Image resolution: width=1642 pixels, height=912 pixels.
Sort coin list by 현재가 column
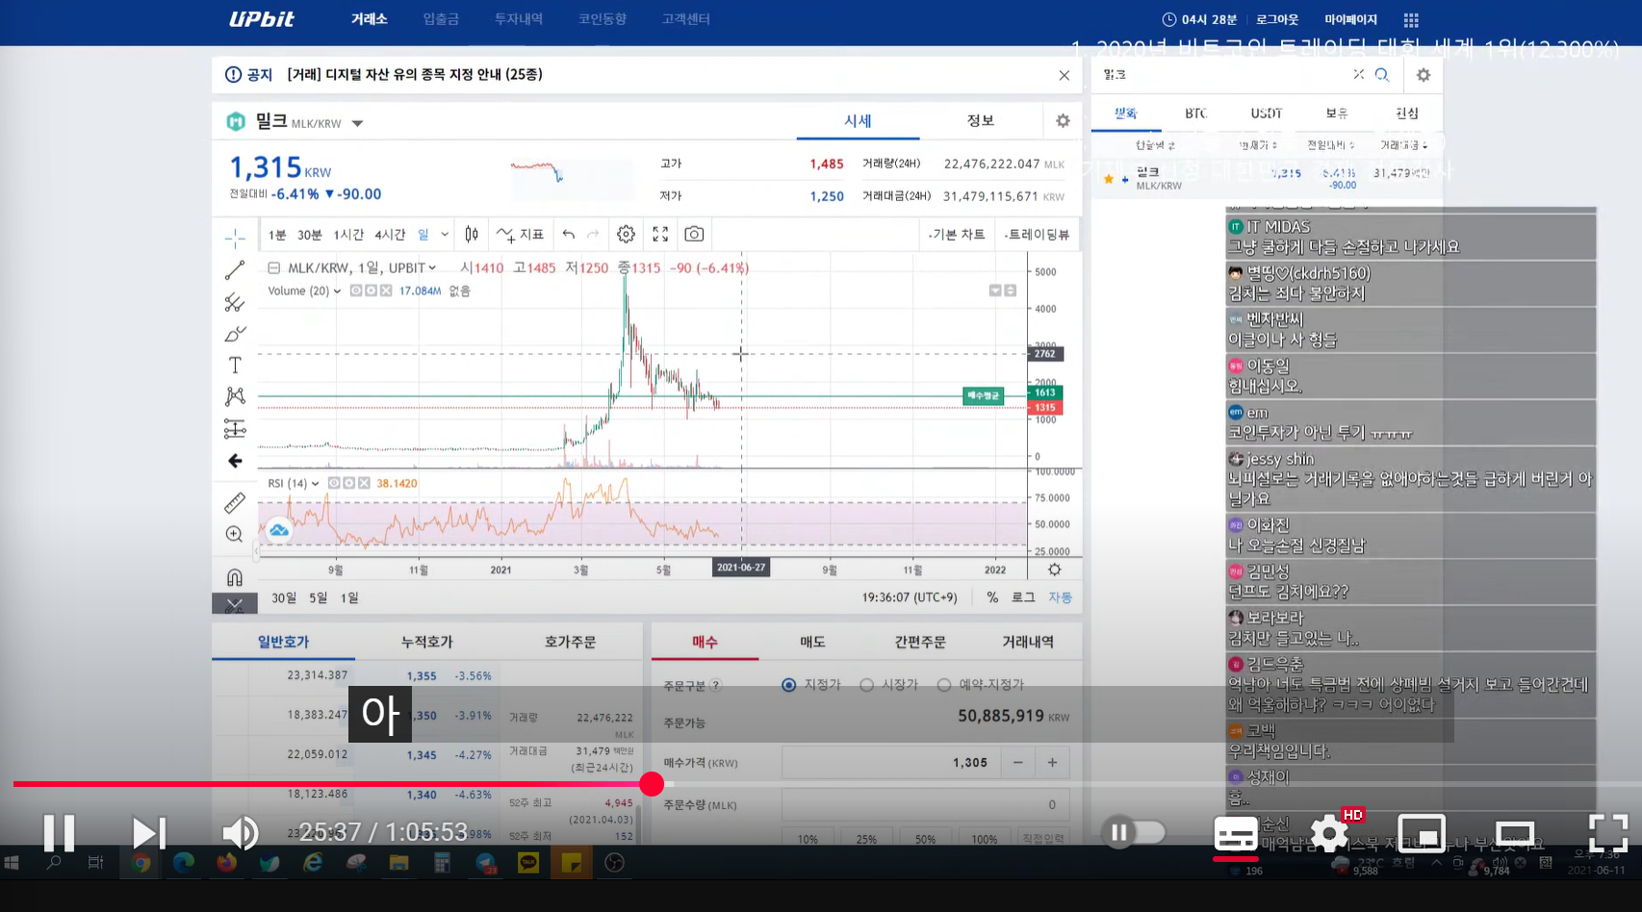click(x=1258, y=145)
